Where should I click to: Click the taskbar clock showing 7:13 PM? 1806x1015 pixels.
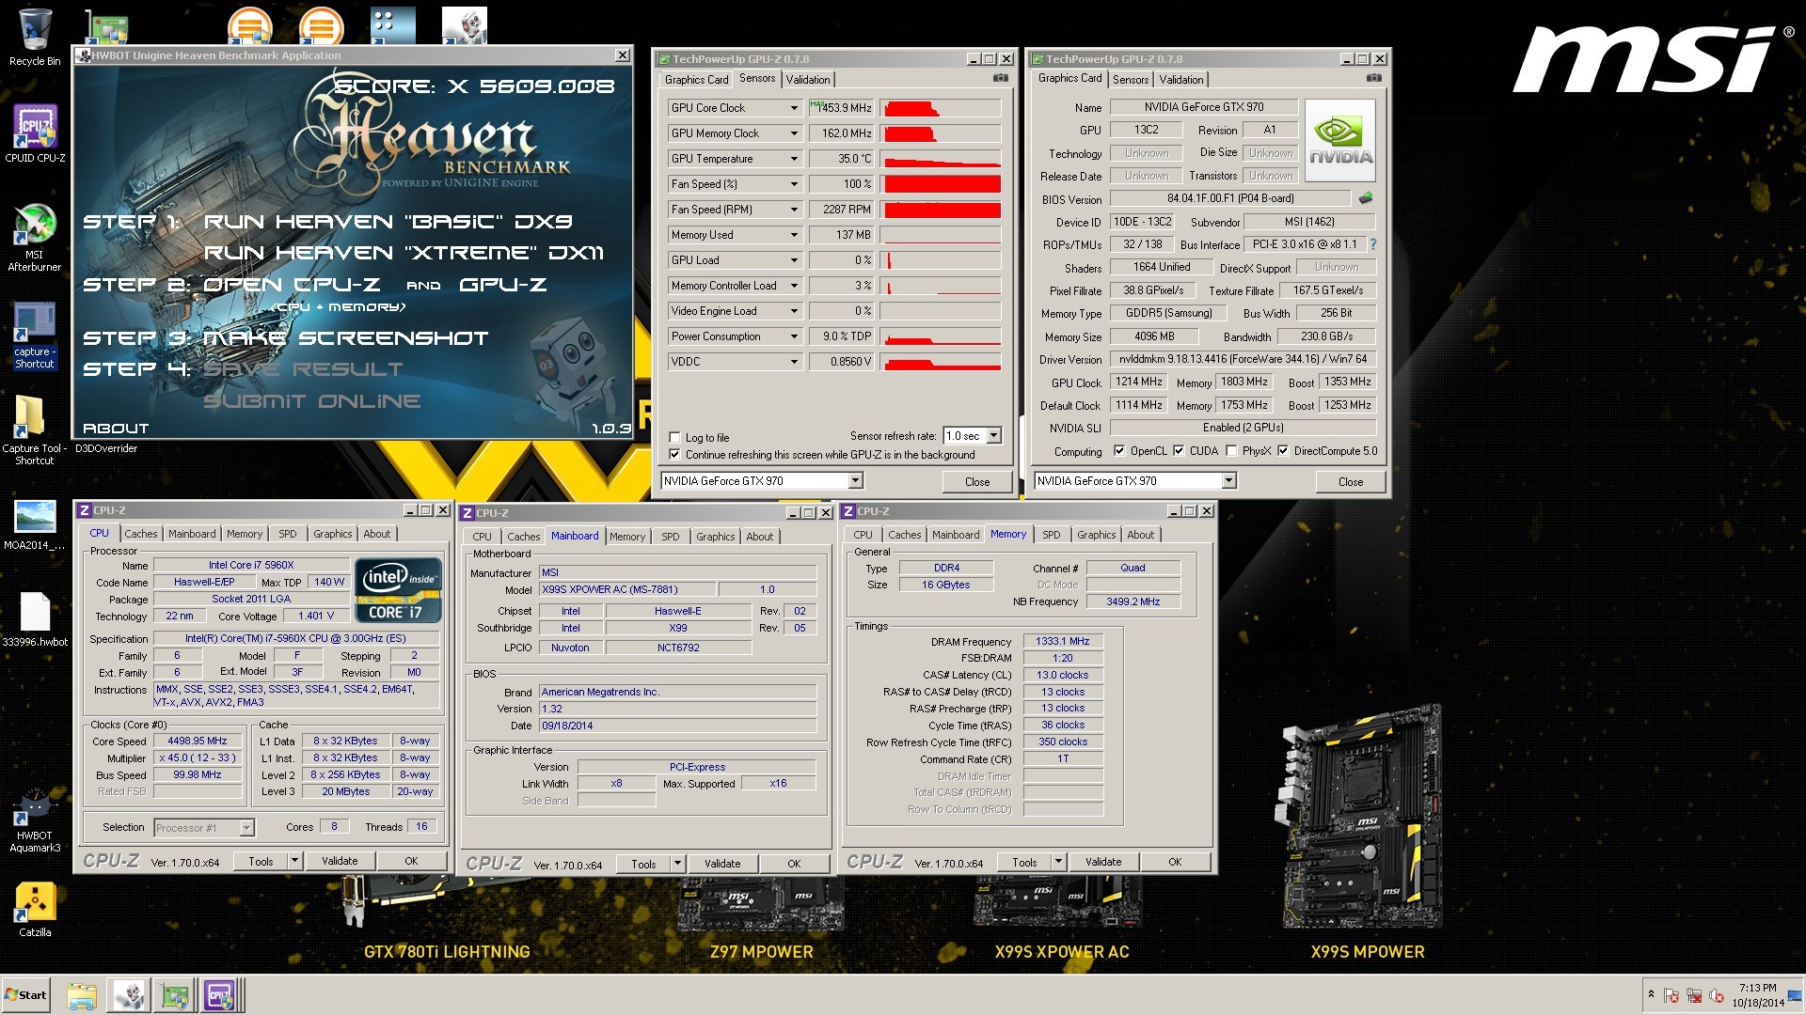(x=1757, y=989)
